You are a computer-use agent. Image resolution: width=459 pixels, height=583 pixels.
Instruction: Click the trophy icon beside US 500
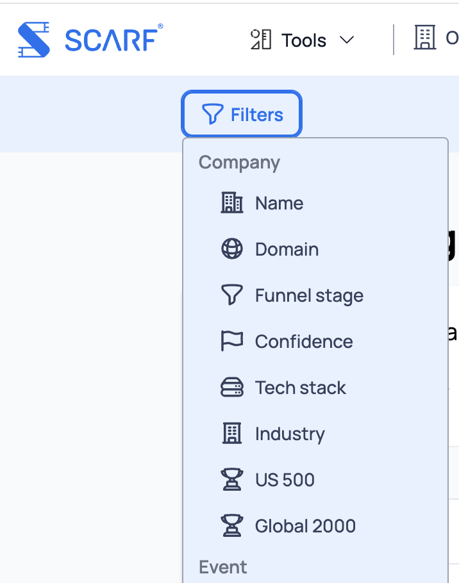pyautogui.click(x=231, y=480)
